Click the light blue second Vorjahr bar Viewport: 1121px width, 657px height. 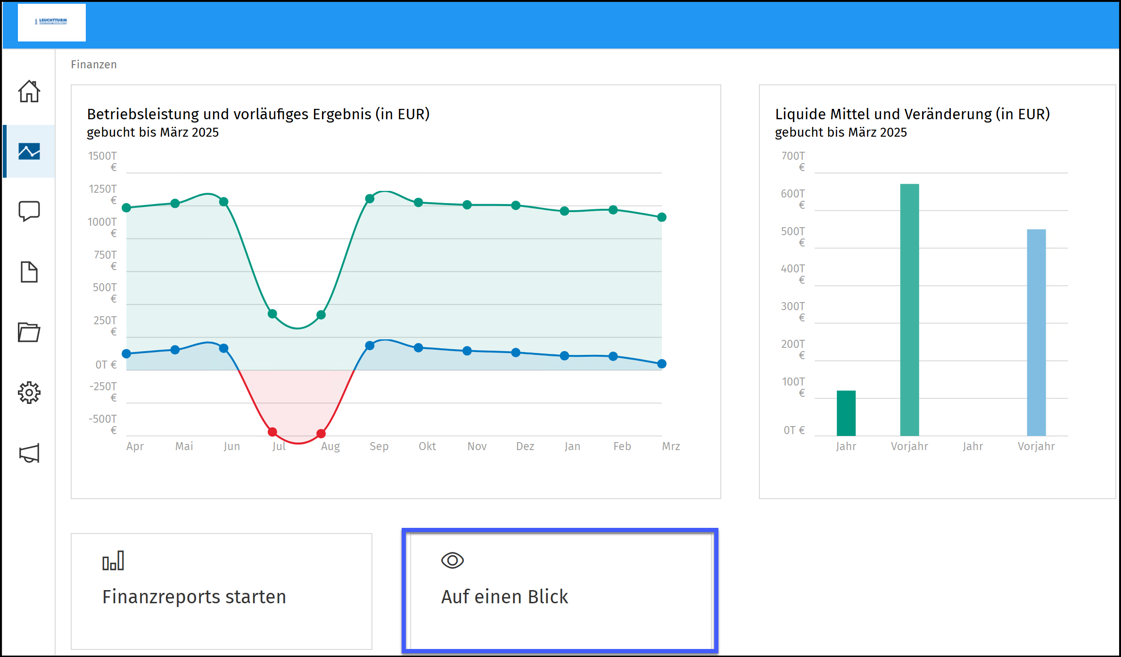[1036, 333]
